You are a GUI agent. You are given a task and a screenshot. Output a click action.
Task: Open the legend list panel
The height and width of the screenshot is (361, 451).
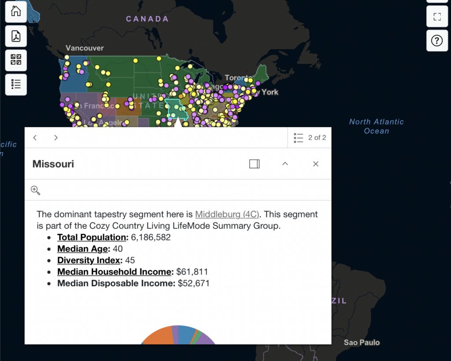(x=16, y=85)
